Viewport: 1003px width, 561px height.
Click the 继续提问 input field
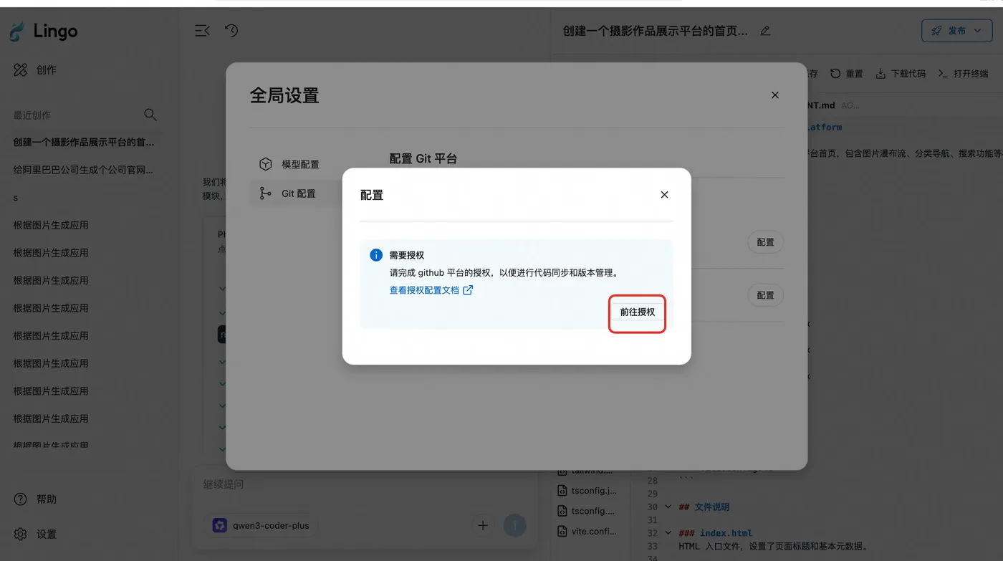tap(364, 485)
